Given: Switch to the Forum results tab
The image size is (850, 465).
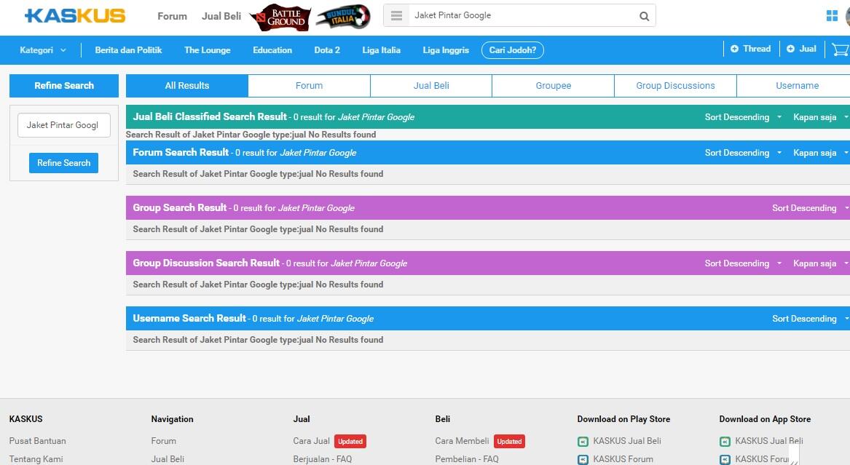Looking at the screenshot, I should pos(309,86).
